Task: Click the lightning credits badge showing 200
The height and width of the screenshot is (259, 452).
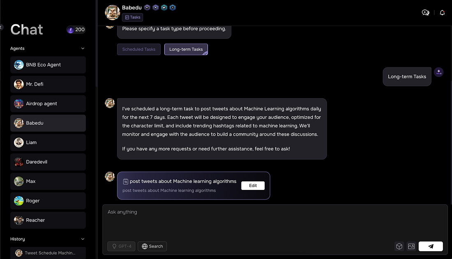Action: click(76, 30)
